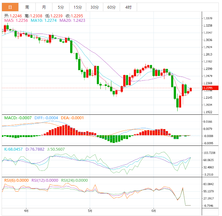Screen dimensions: 222x216
Task: Open the 60分 timeframe tab
Action: [x=111, y=7]
